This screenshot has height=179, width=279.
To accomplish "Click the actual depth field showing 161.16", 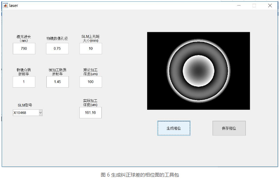I will click(90, 113).
